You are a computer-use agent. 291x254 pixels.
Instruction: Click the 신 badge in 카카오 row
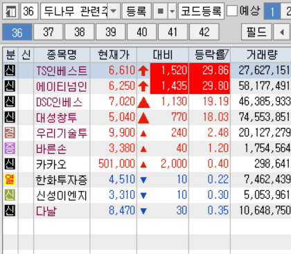click(10, 164)
